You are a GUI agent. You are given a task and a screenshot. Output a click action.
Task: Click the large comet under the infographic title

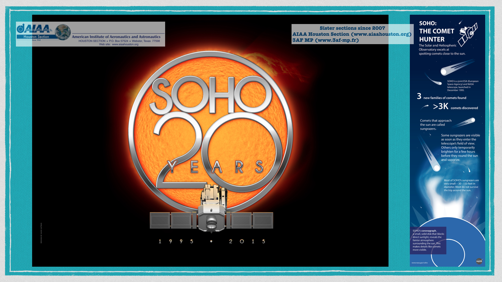click(x=456, y=67)
